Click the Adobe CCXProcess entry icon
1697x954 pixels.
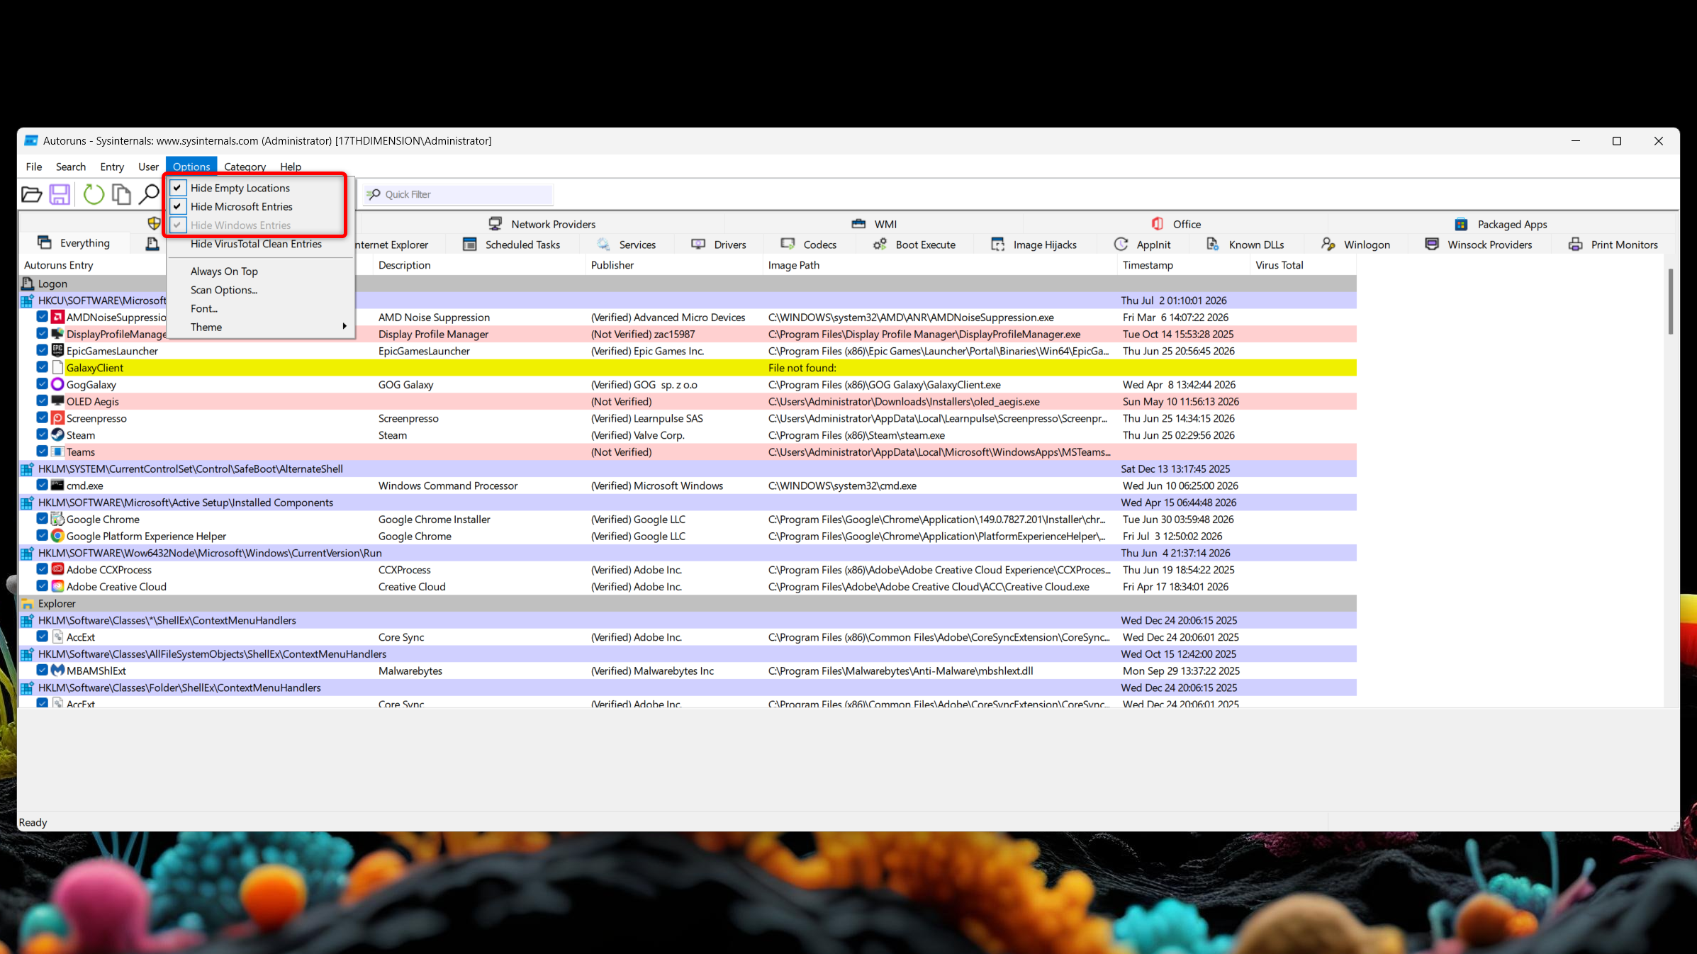click(58, 569)
